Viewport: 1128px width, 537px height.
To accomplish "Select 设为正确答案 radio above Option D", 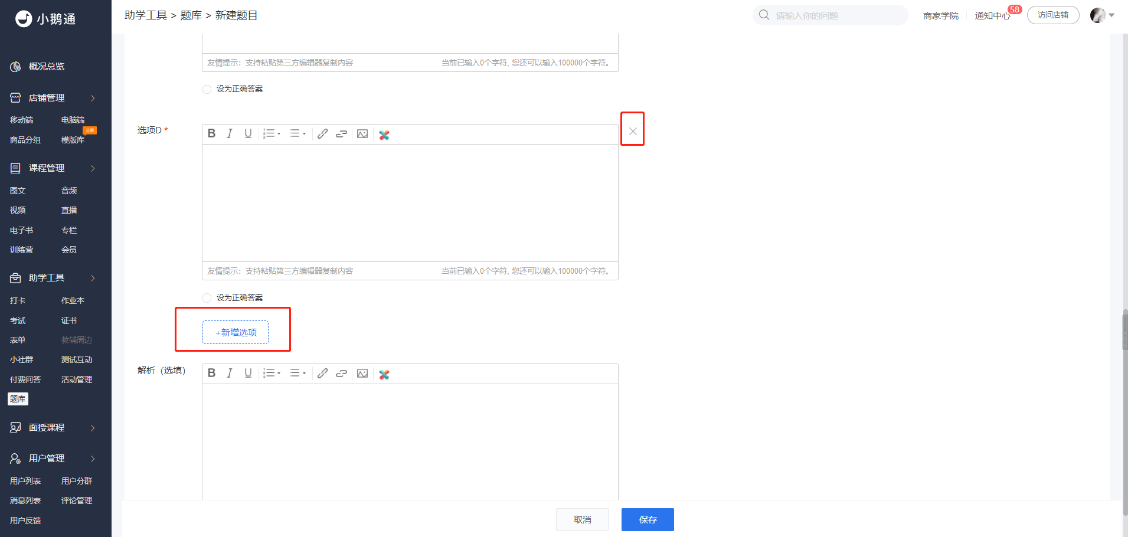I will tap(207, 89).
